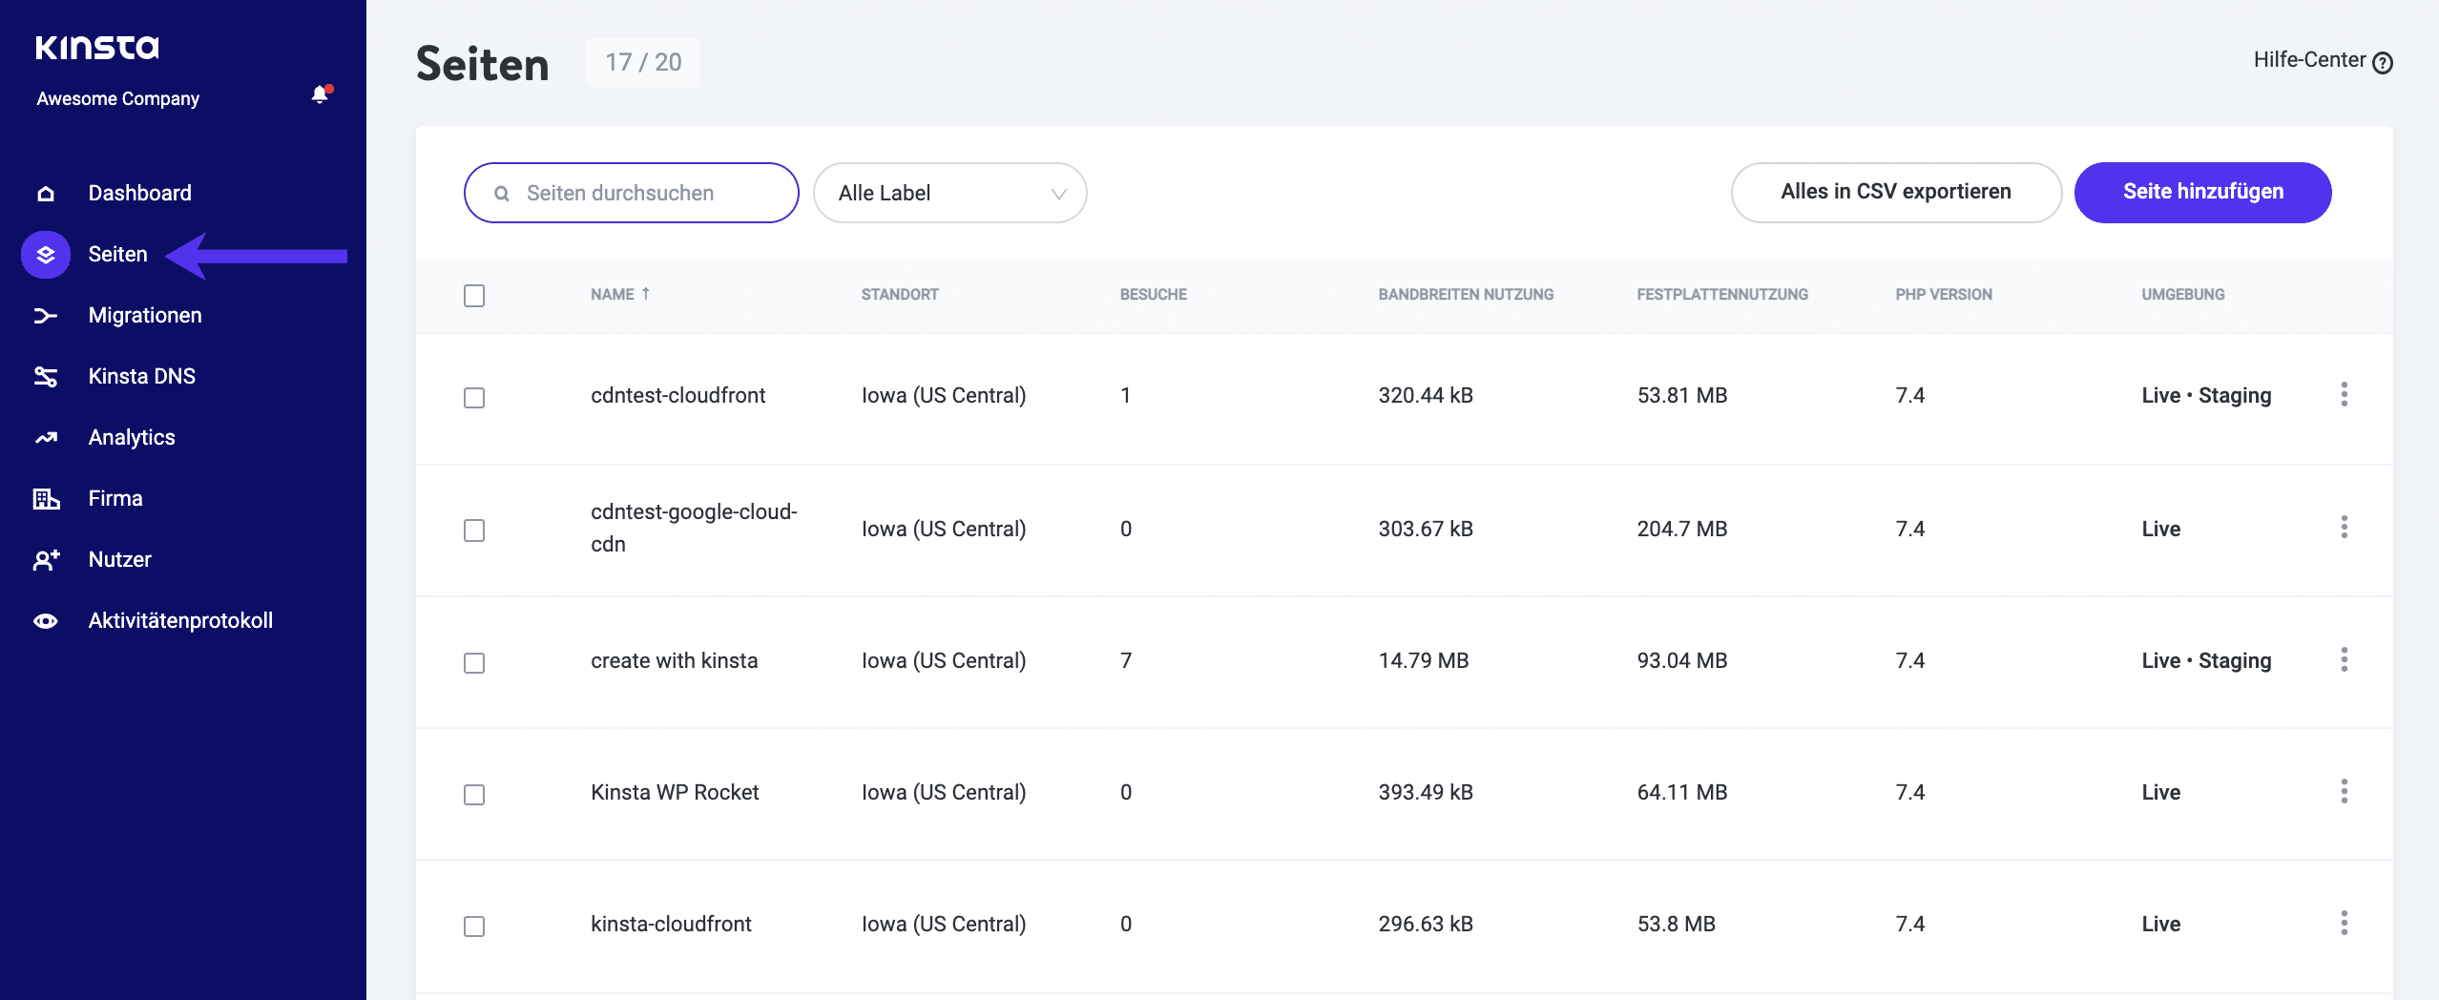
Task: Open the Firma company icon
Action: tap(45, 498)
